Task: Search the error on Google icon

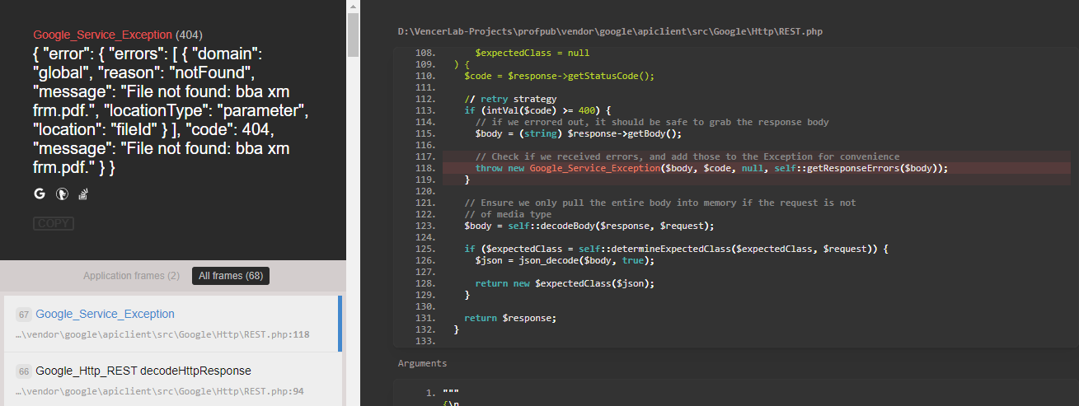Action: 39,194
